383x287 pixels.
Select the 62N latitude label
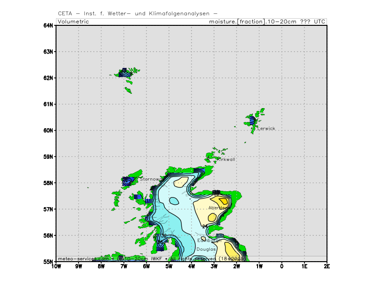[x=48, y=78]
